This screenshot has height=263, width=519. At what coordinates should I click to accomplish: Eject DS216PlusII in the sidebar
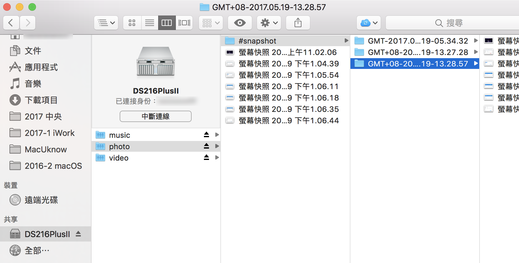pyautogui.click(x=78, y=234)
